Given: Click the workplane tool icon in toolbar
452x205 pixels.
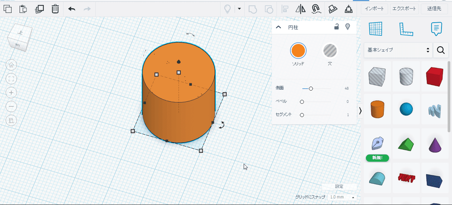Looking at the screenshot, I should point(333,8).
